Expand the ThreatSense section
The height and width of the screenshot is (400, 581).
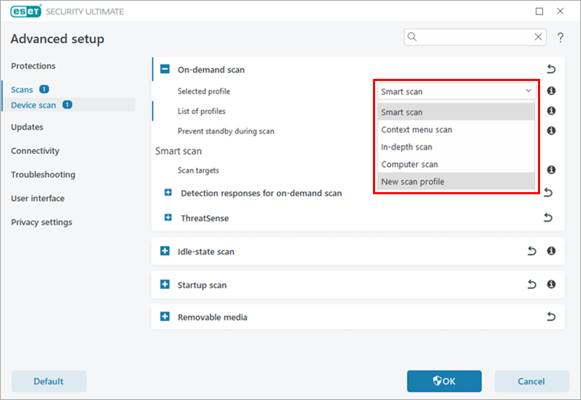tap(169, 218)
